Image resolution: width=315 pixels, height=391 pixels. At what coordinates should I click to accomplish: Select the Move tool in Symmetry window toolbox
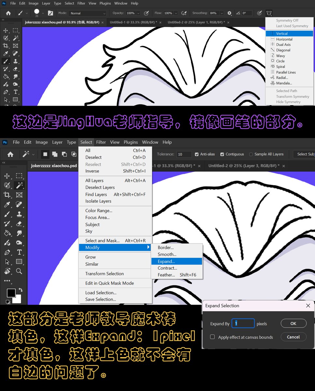pos(6,30)
